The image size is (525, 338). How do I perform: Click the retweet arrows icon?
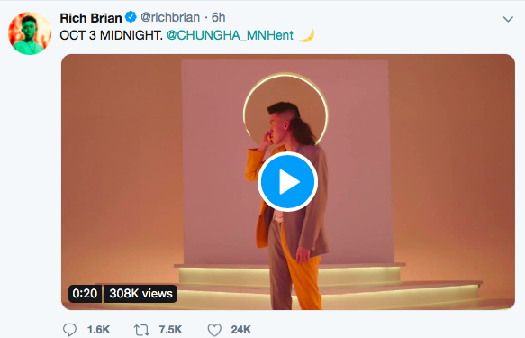[142, 330]
